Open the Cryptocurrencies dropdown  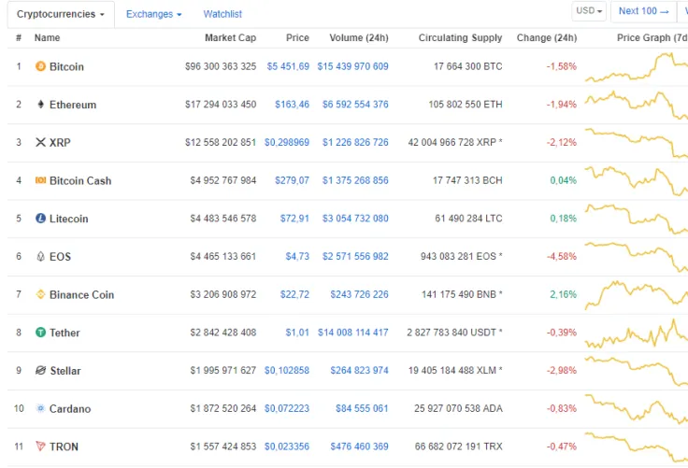coord(61,14)
